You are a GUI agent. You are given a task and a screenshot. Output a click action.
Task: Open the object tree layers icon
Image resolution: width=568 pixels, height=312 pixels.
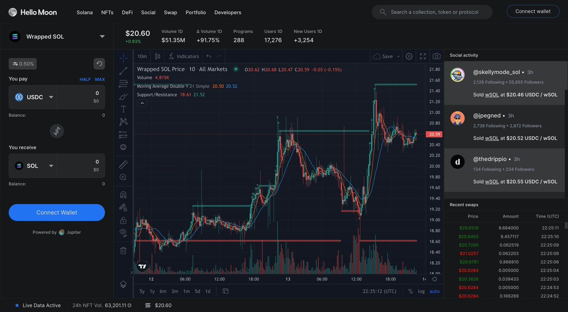(x=123, y=284)
